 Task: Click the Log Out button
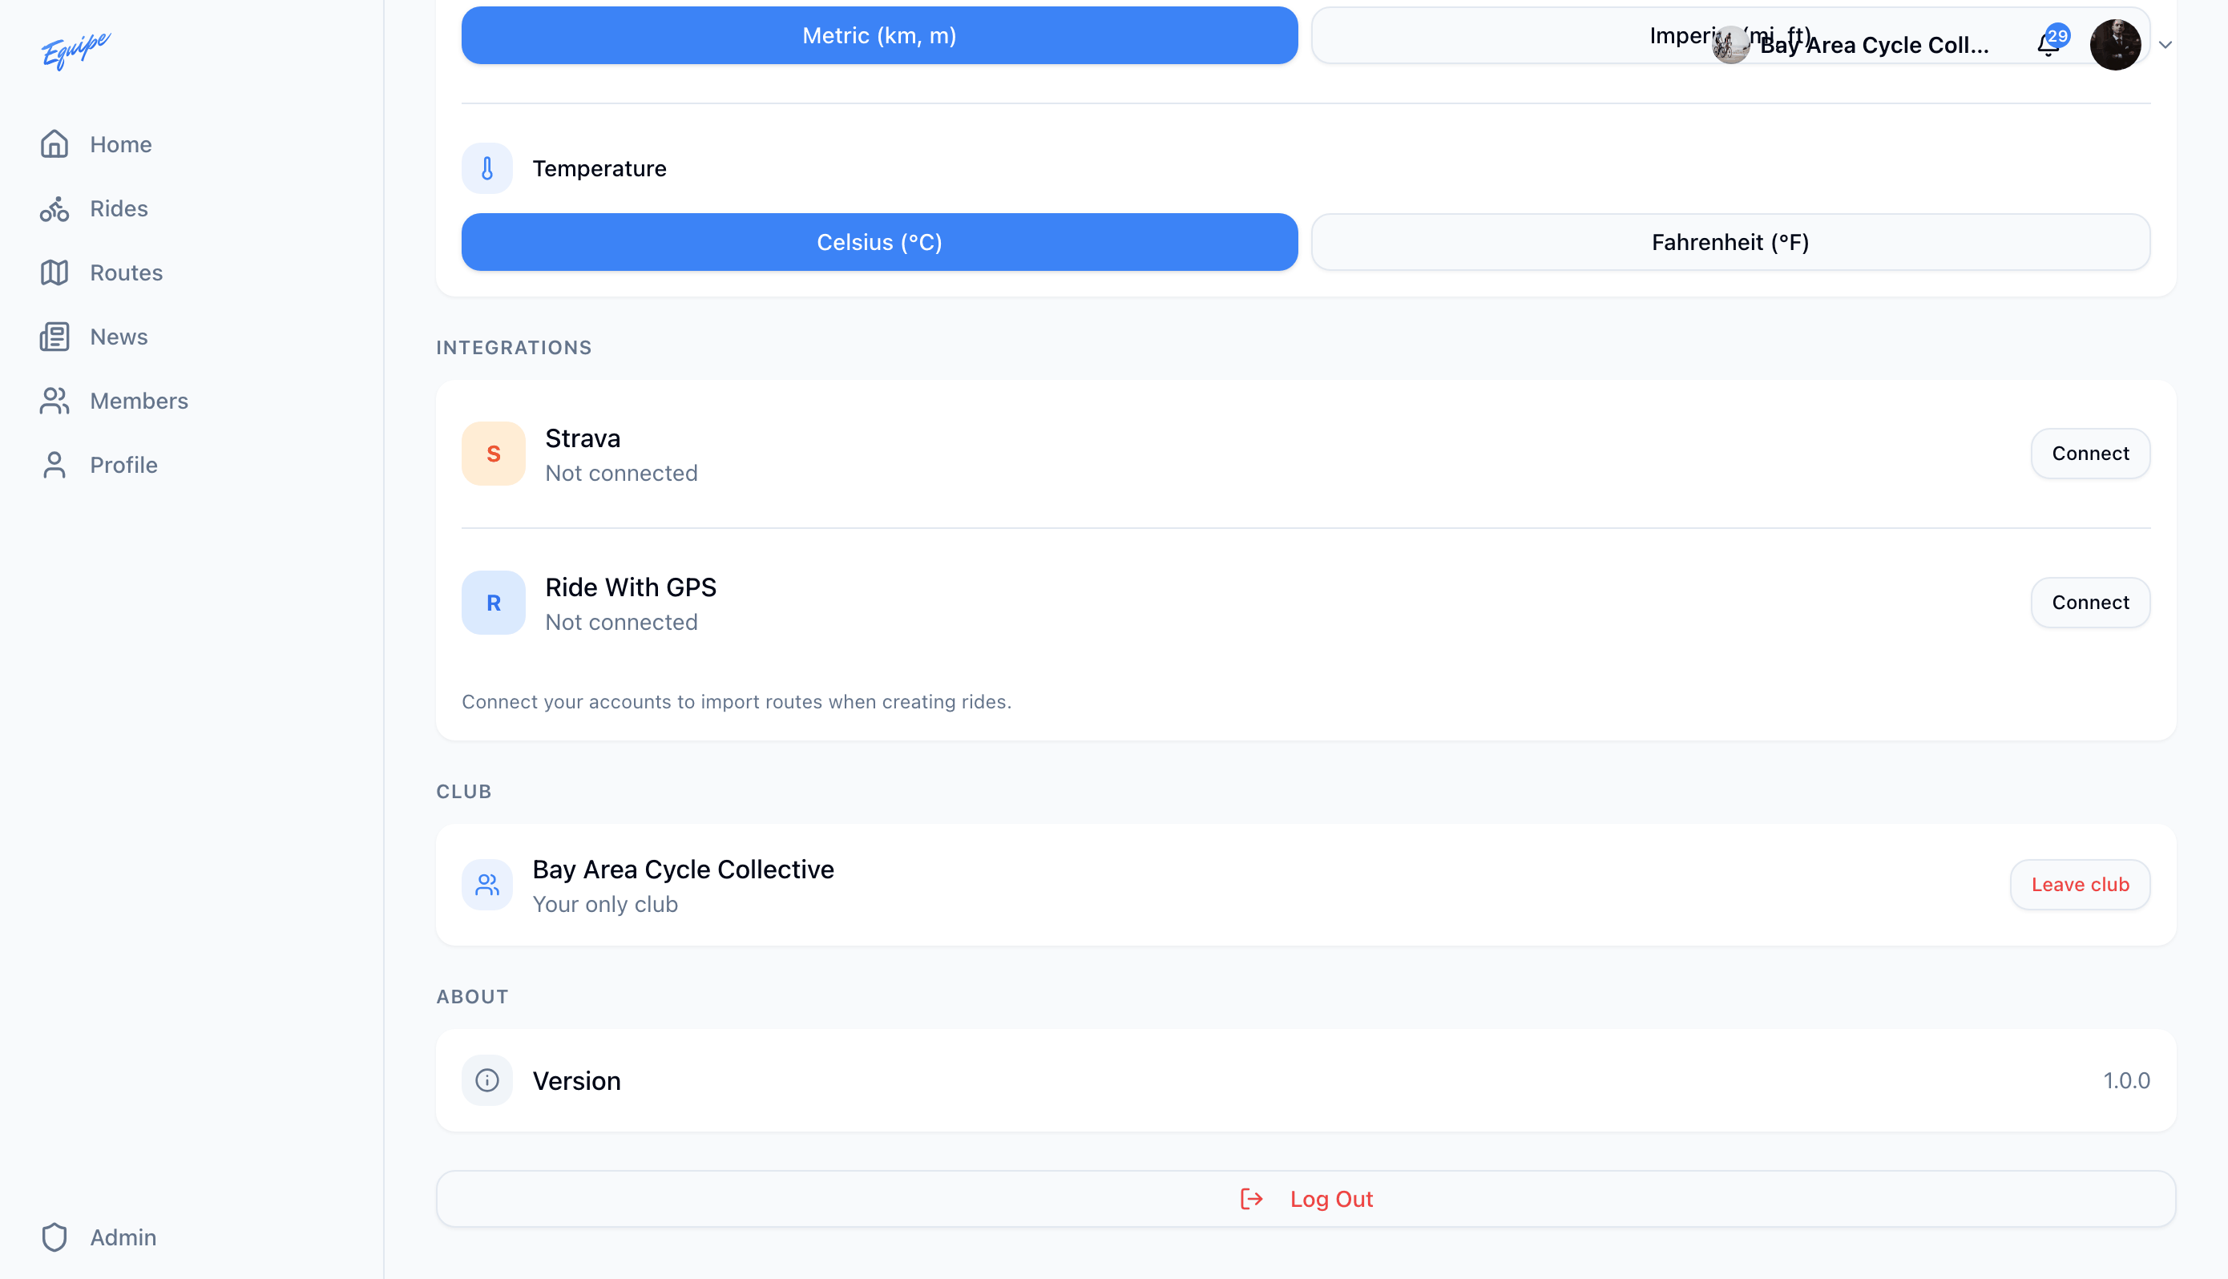click(1306, 1199)
